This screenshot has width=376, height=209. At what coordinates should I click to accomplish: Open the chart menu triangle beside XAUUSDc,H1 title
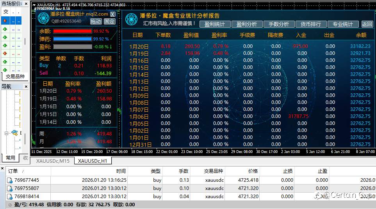tap(34, 5)
